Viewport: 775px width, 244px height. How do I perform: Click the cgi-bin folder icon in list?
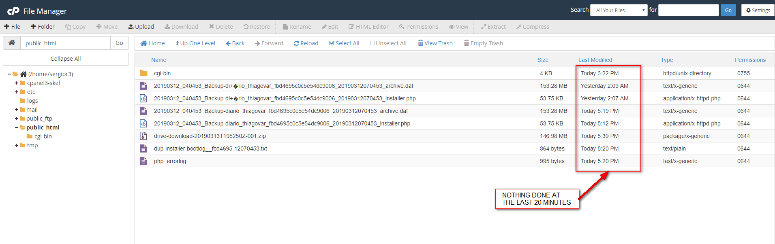(143, 73)
